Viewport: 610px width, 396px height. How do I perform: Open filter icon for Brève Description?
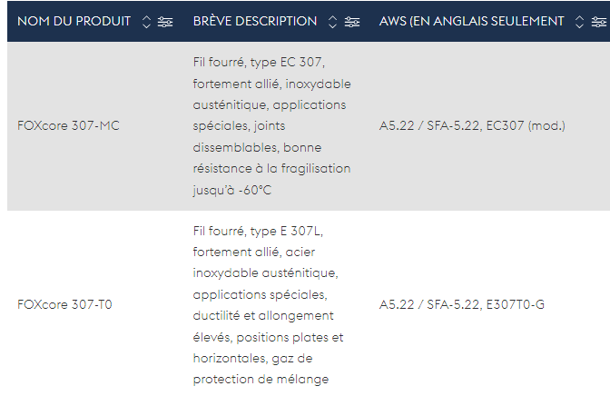click(x=352, y=22)
